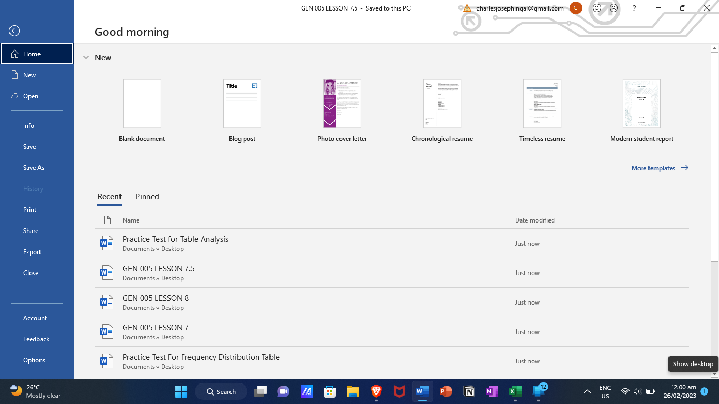Screen dimensions: 719x404
Task: Select Open in the left sidebar
Action: (37, 96)
